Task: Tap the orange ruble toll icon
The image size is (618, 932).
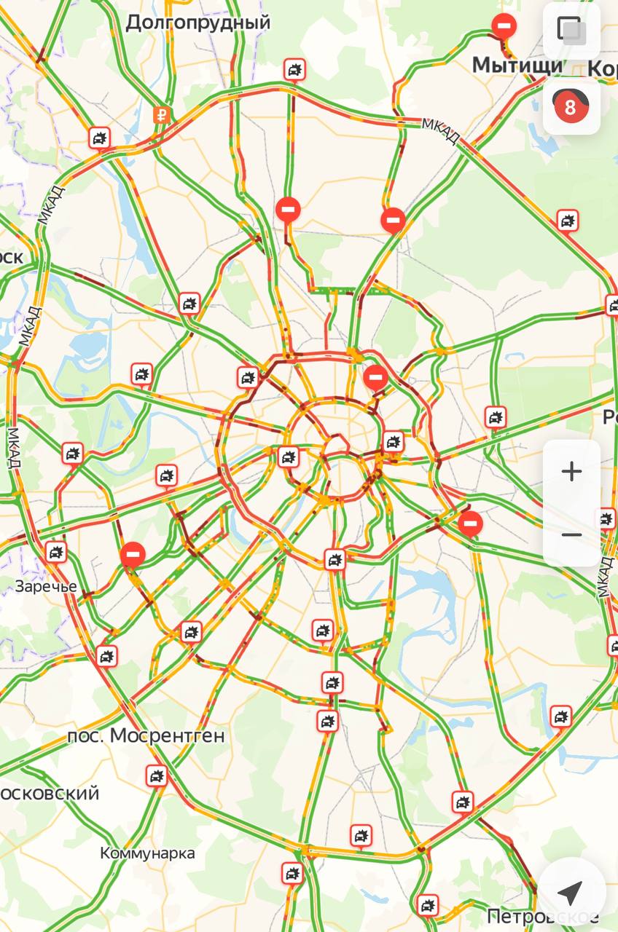Action: pos(162,114)
